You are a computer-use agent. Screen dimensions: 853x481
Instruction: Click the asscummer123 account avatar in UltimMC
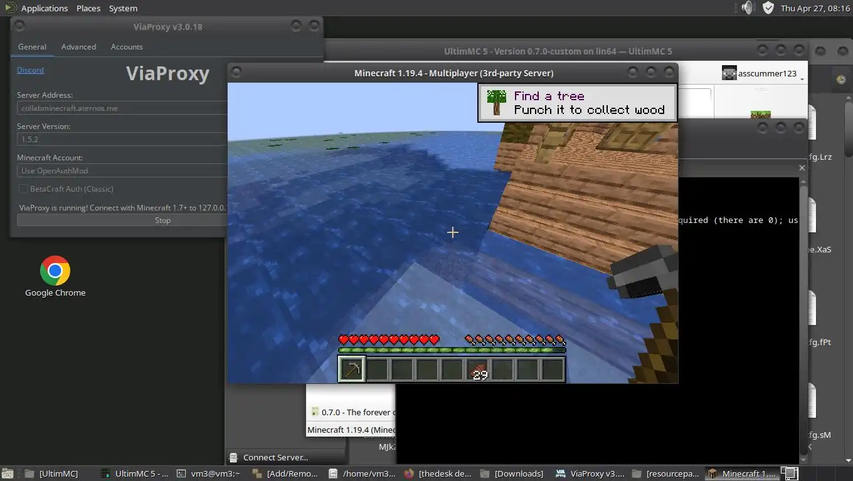coord(729,73)
